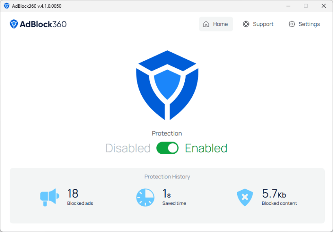
Task: Click the AdBlock360 header logo
Action: point(38,24)
